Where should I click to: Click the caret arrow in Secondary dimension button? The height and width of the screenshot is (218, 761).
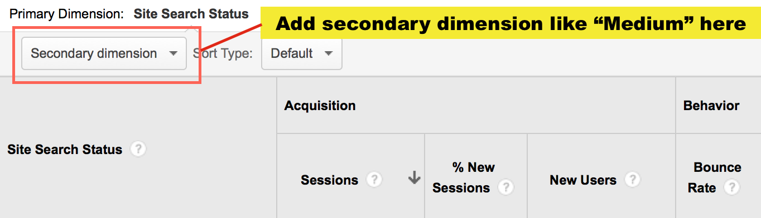tap(173, 54)
